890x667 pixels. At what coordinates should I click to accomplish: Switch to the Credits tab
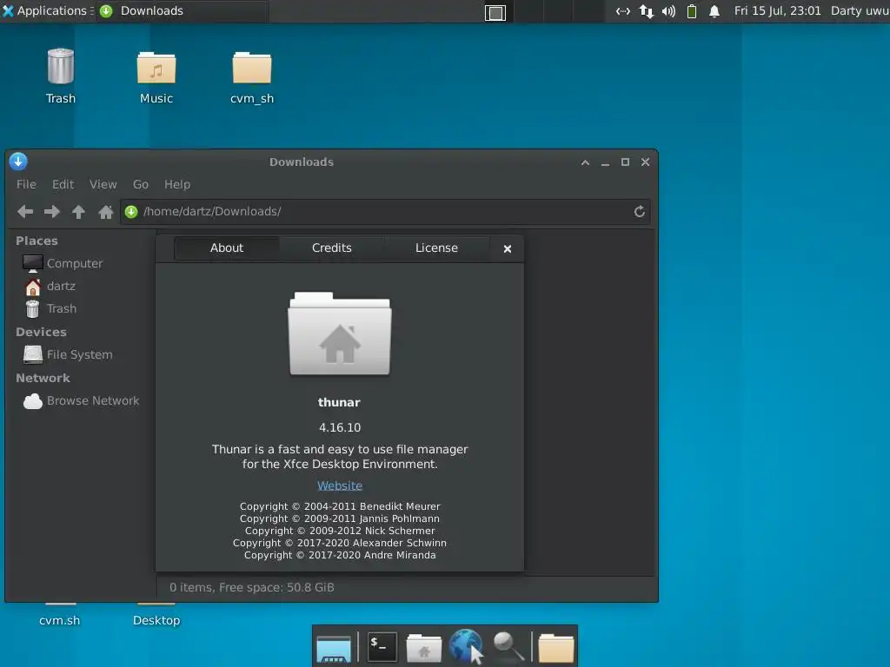[331, 248]
